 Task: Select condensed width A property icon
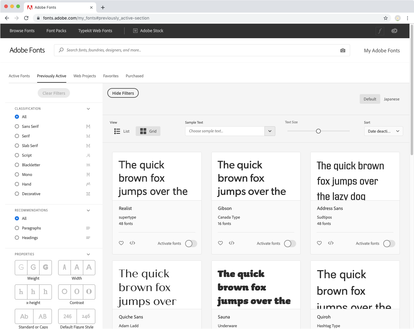65,267
